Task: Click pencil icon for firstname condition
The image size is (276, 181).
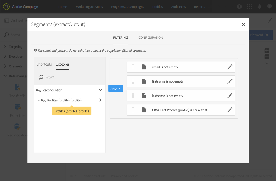Action: (230, 81)
